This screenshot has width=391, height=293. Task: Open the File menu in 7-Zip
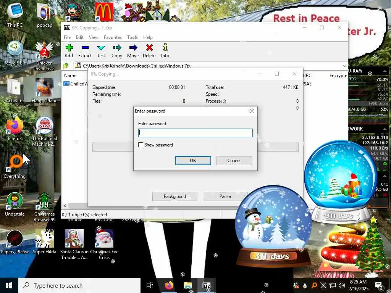tap(67, 37)
